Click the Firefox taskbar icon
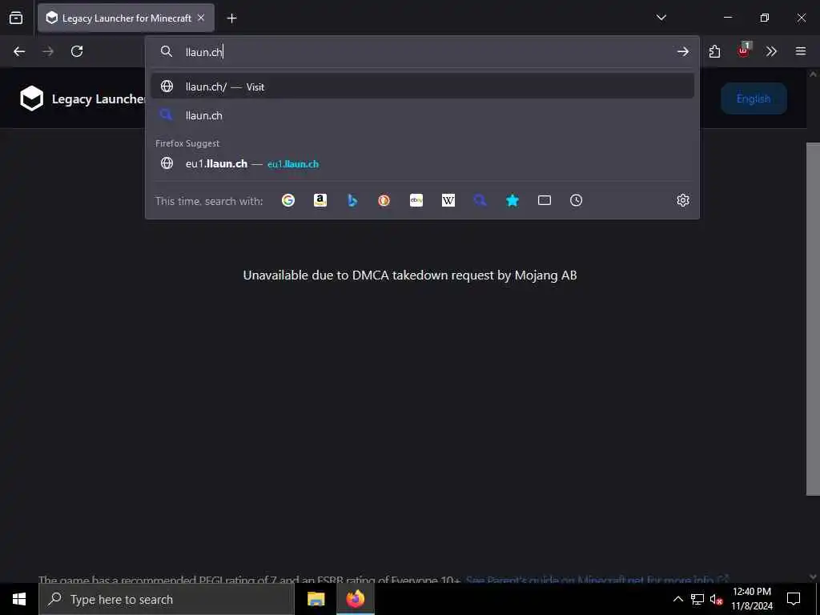The height and width of the screenshot is (615, 820). [x=355, y=599]
